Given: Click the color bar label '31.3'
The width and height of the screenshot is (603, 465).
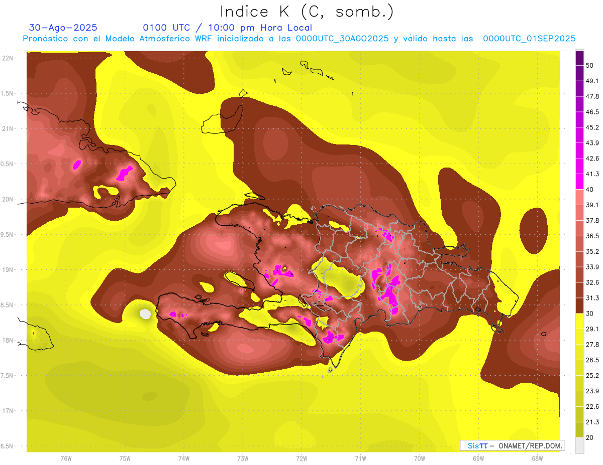Looking at the screenshot, I should coord(592,298).
